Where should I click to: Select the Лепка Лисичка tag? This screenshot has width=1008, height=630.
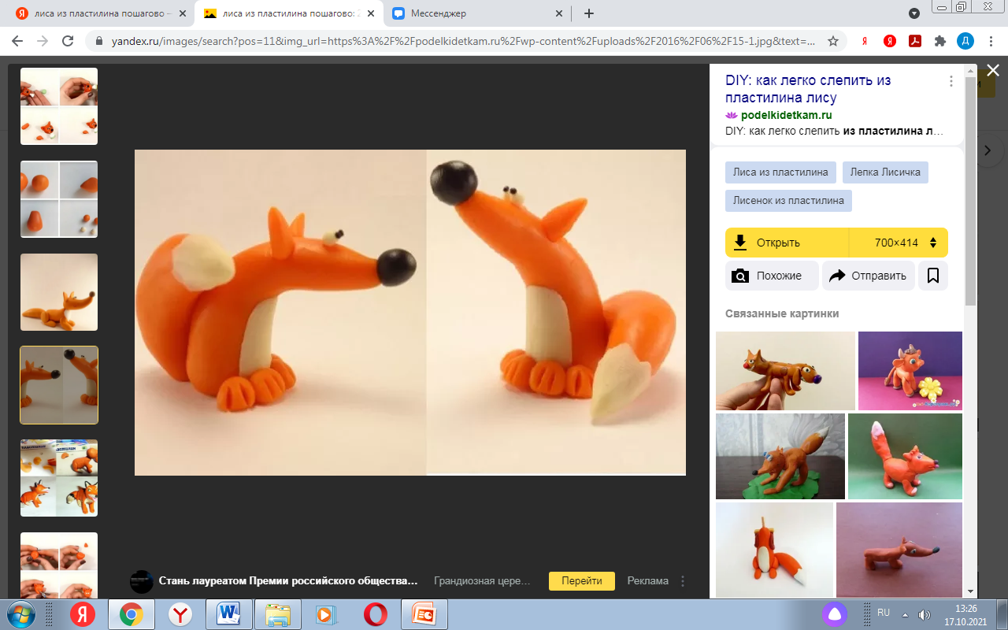pos(885,172)
